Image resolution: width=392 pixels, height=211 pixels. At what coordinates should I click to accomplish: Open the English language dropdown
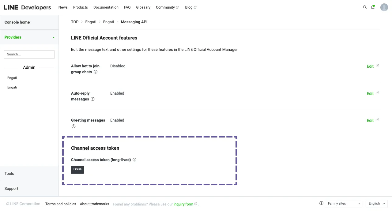click(x=377, y=204)
